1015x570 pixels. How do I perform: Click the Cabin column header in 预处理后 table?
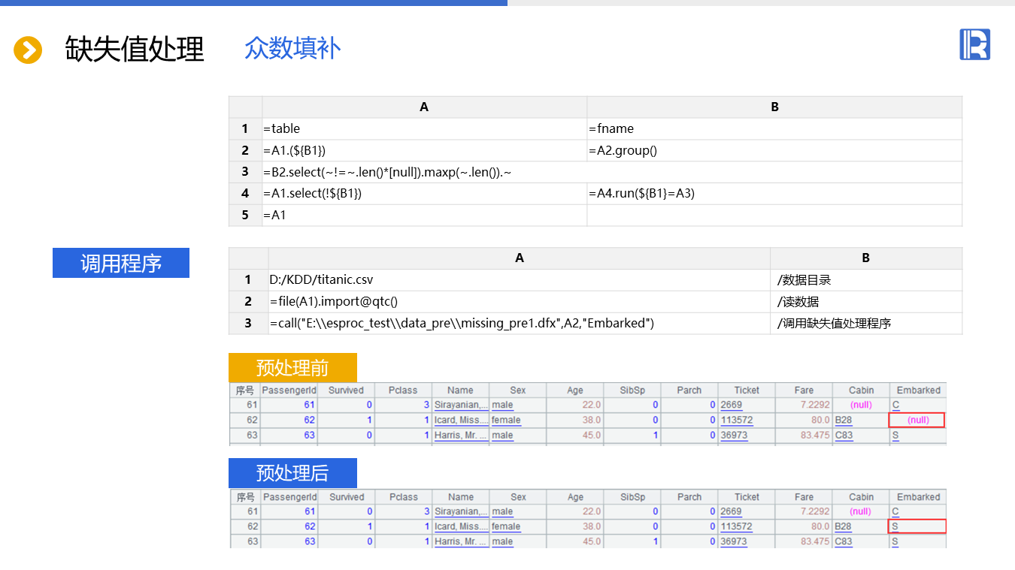pos(861,497)
